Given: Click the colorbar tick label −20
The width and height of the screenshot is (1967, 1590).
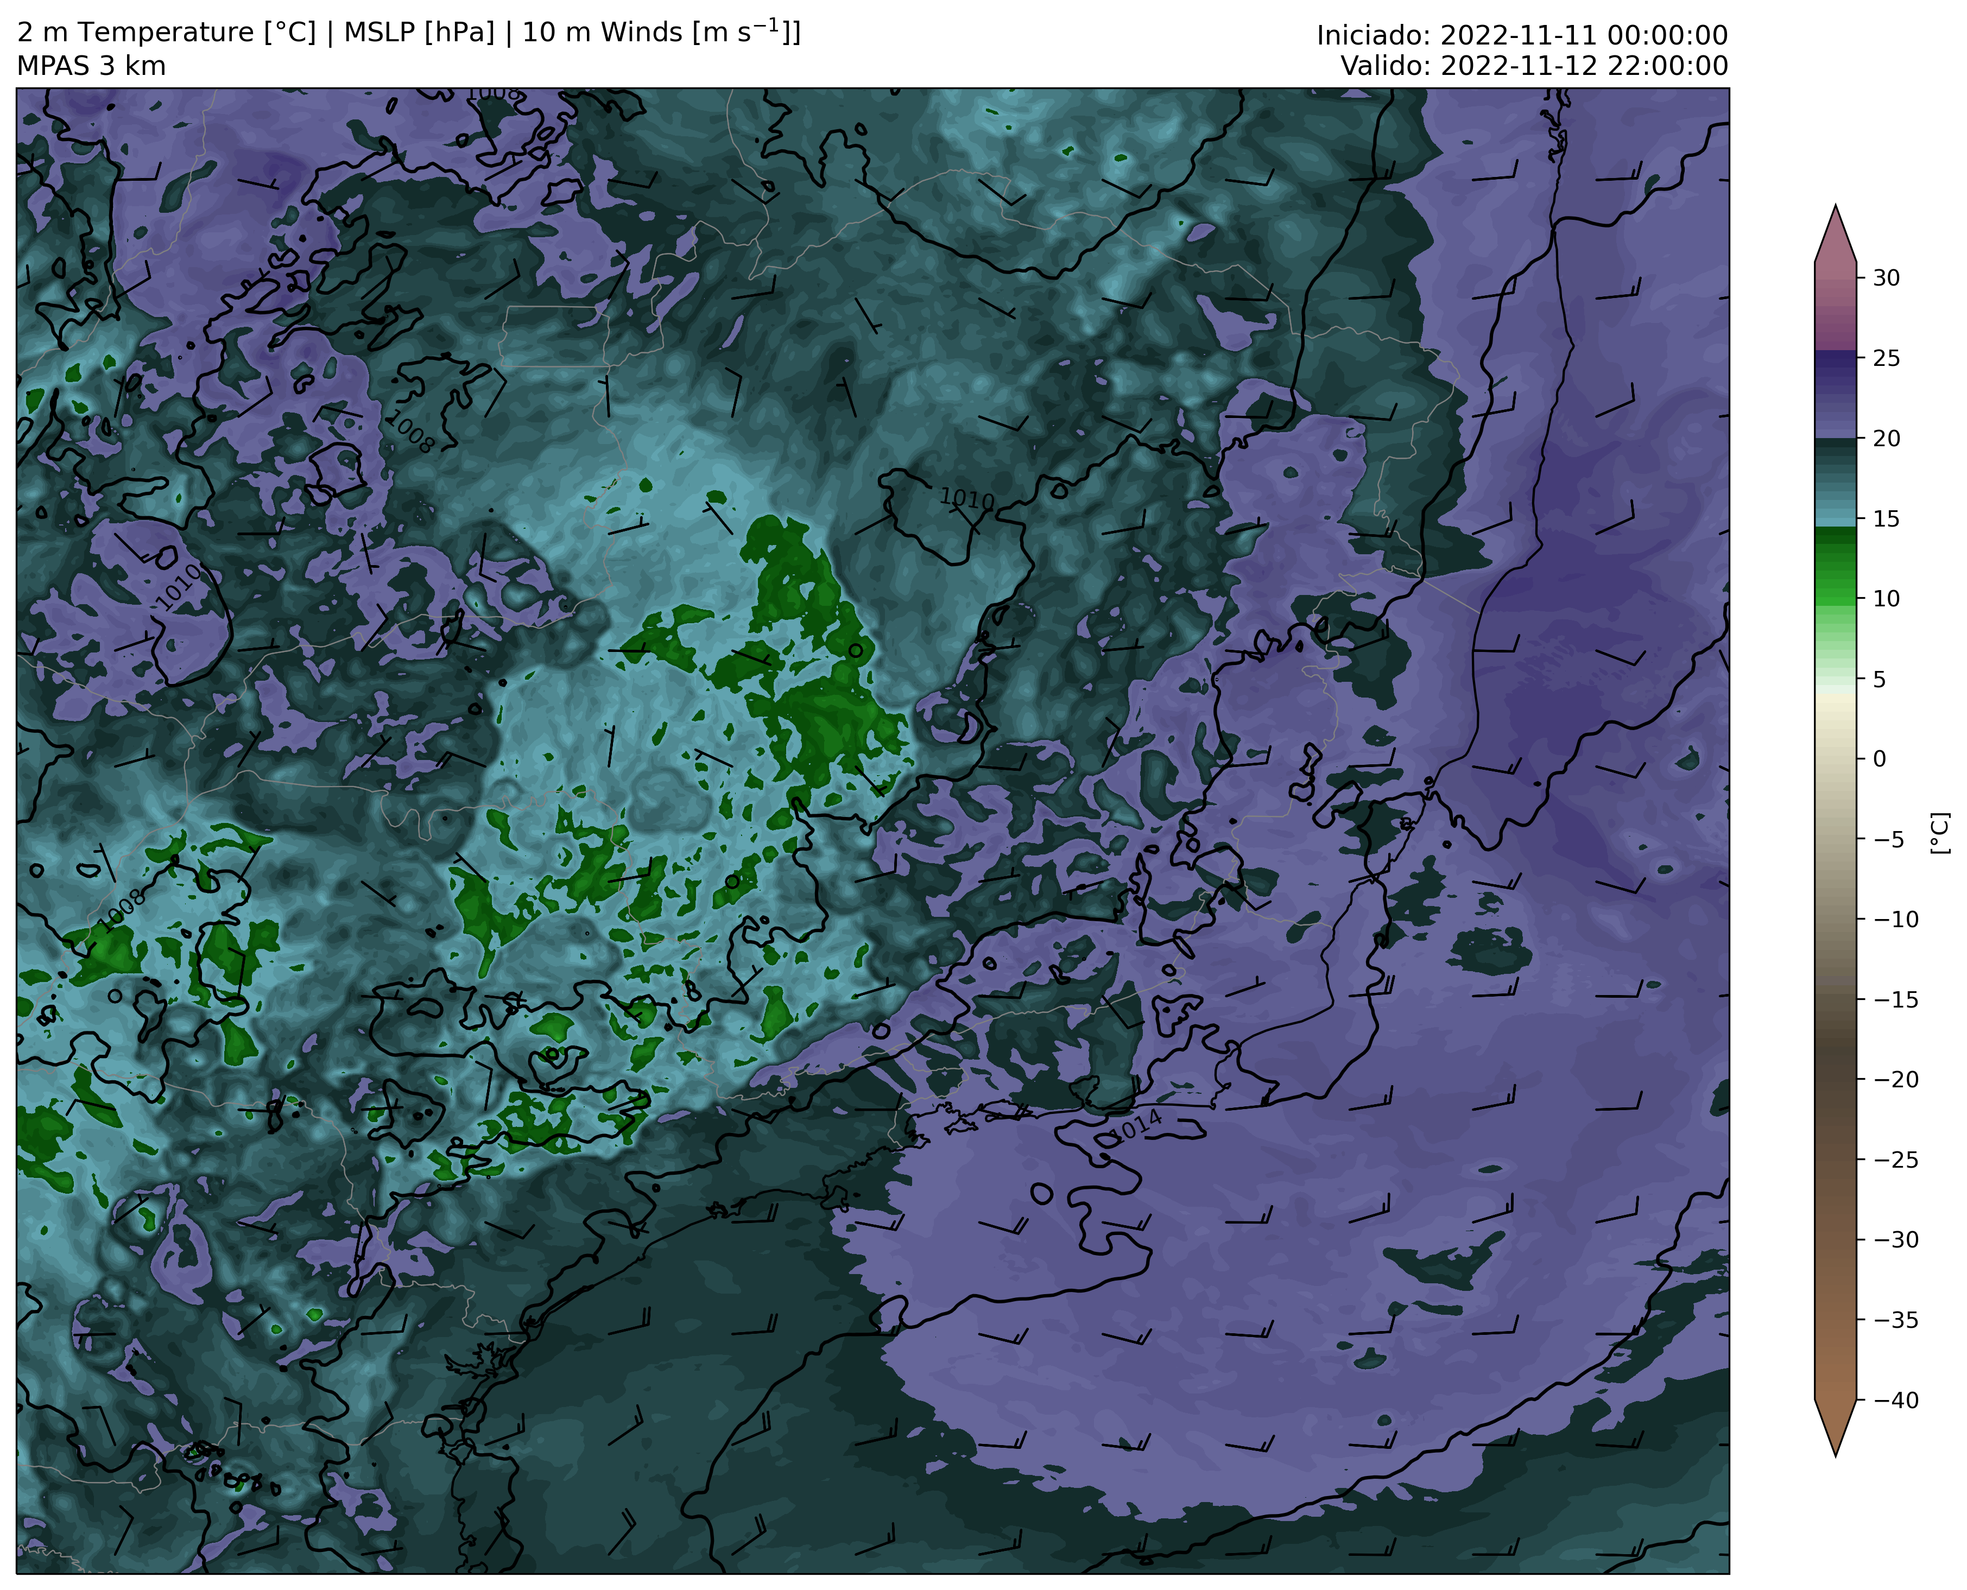Looking at the screenshot, I should (1895, 1079).
